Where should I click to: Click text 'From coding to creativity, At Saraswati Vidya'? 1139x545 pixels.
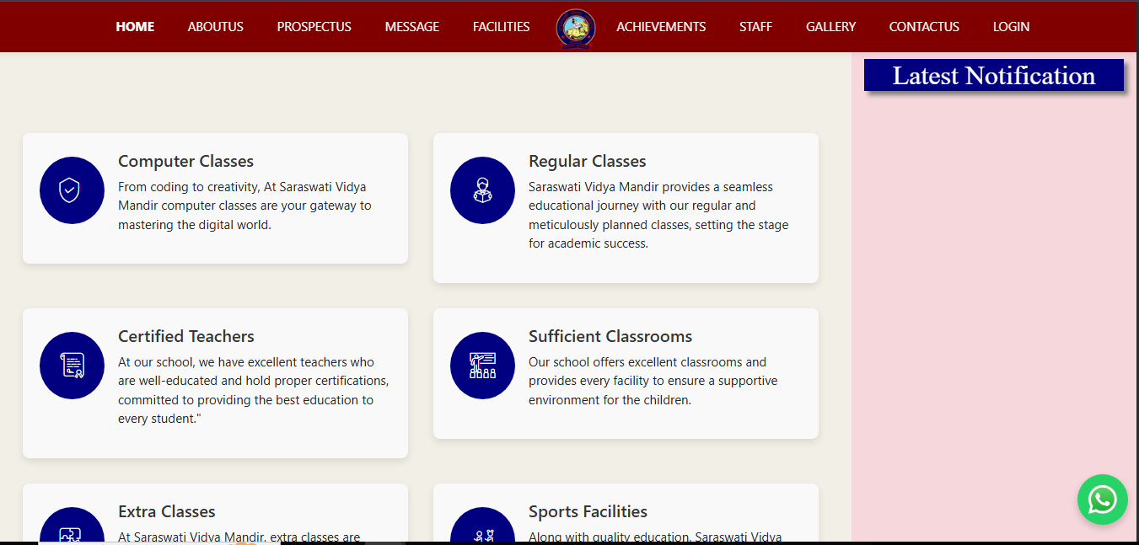coord(242,187)
